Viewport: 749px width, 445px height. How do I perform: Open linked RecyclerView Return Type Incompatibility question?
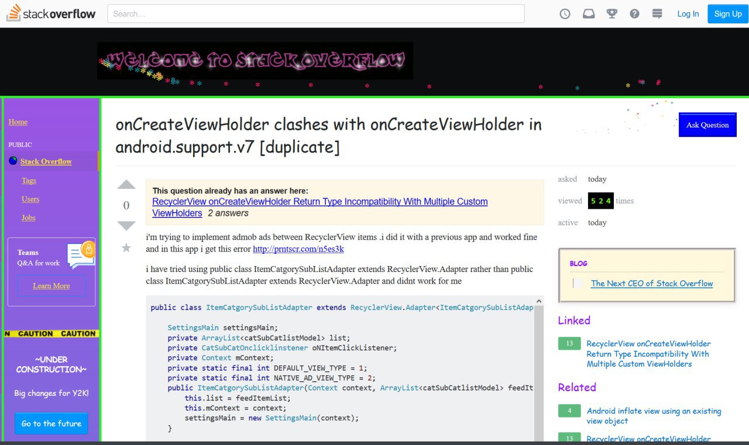tap(648, 354)
